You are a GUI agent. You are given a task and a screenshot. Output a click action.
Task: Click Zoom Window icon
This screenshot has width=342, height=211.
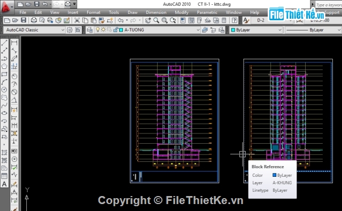[x=165, y=20]
